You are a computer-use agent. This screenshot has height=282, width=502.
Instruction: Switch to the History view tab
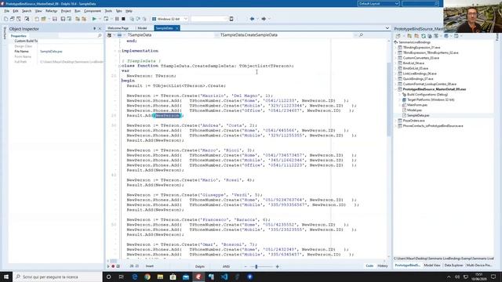(x=382, y=266)
